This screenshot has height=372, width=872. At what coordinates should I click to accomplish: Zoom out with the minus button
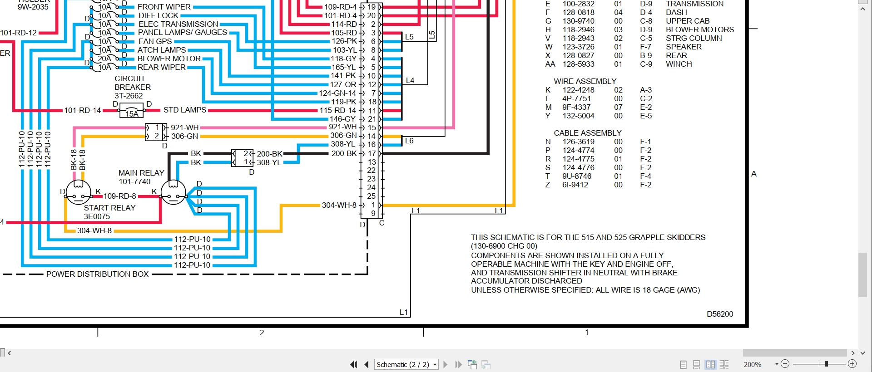[x=785, y=364]
